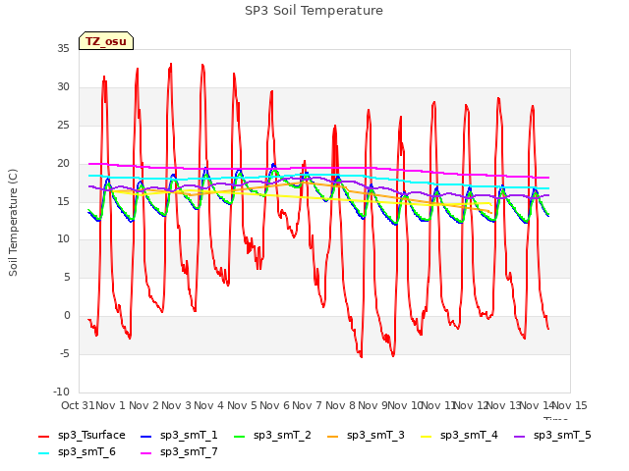
Task: Toggle sp3_smT_3 legend entry
Action: tap(366, 435)
